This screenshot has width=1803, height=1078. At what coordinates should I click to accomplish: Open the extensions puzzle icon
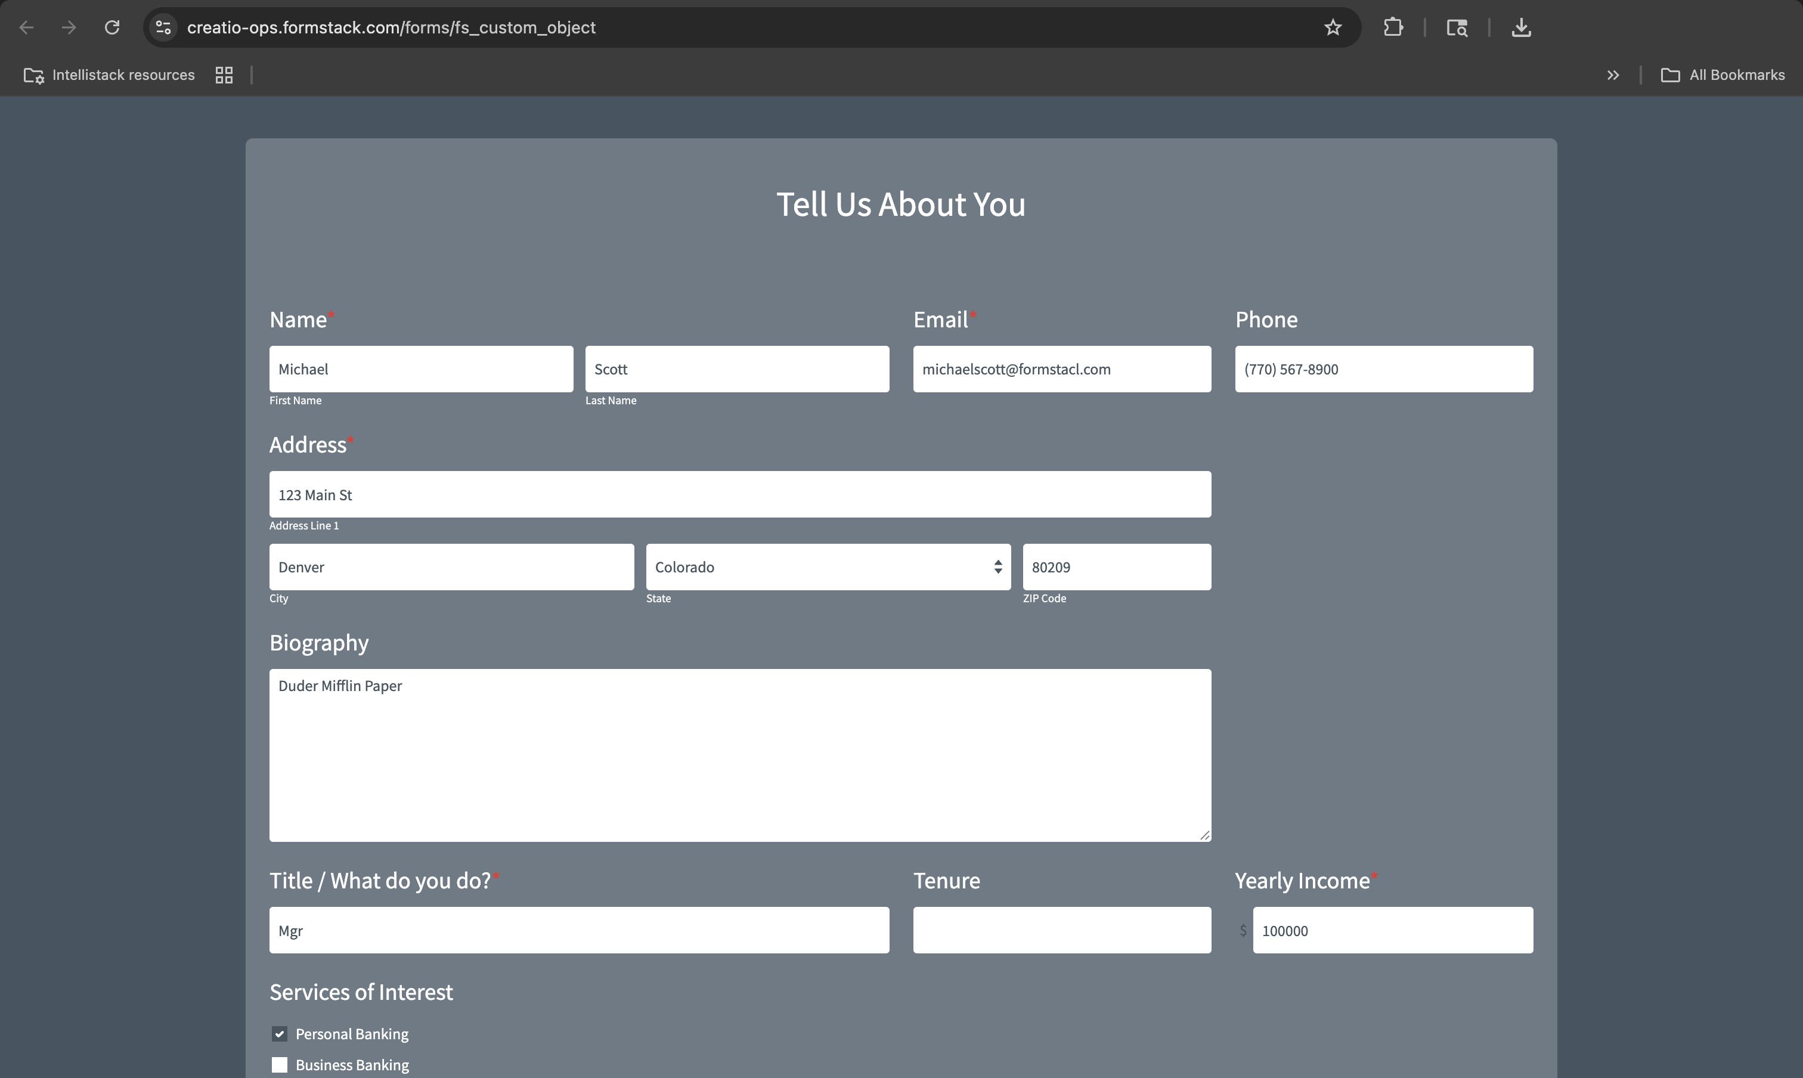1393,27
